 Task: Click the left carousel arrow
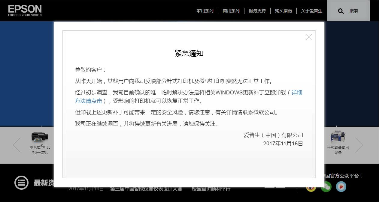click(17, 145)
